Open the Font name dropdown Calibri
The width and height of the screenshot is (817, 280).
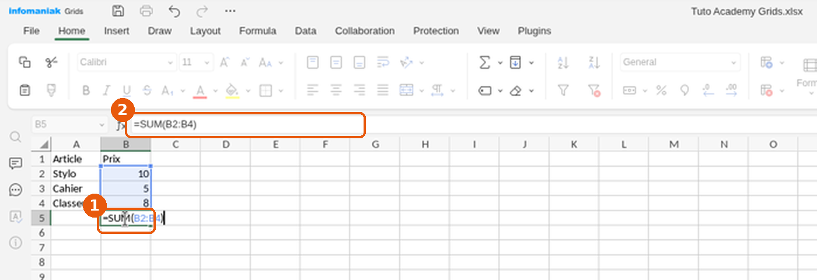127,62
